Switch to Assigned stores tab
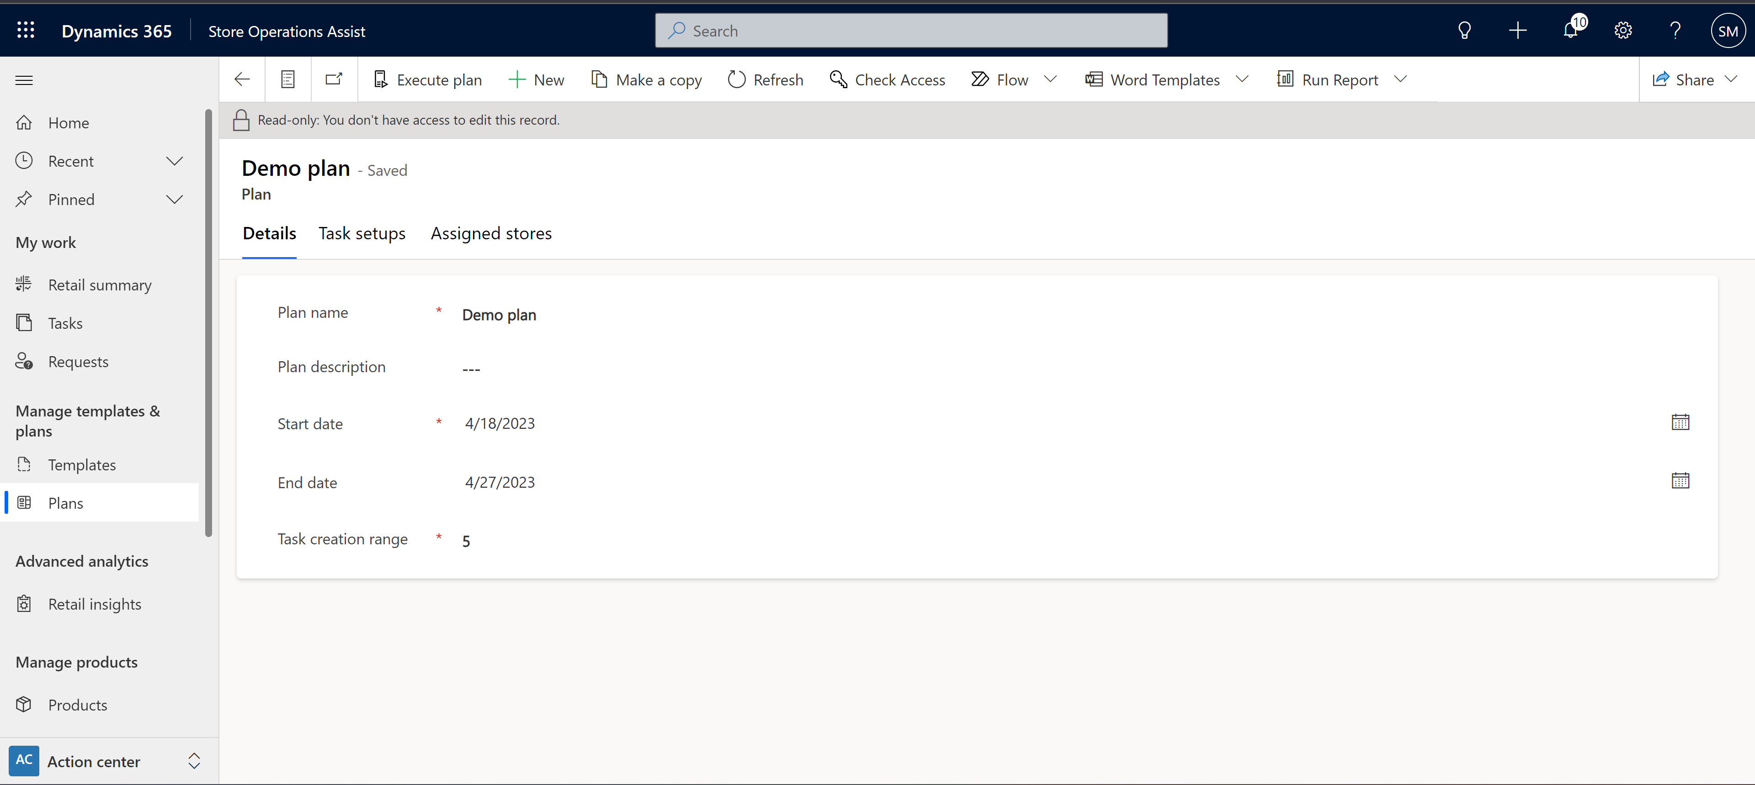Viewport: 1755px width, 785px height. (x=490, y=232)
